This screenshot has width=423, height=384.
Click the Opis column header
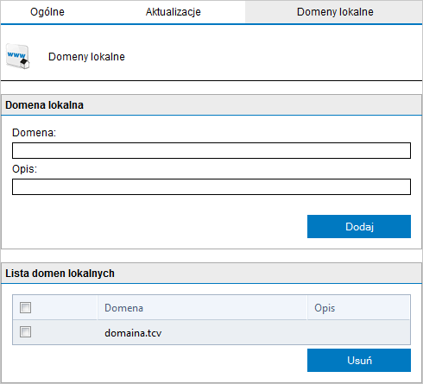click(x=359, y=307)
